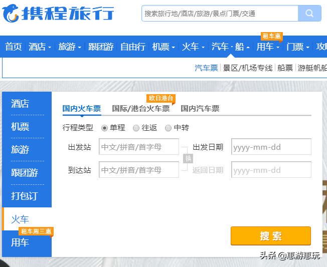This screenshot has height=267, width=327.
Task: Select 火车 in left sidebar
Action: (20, 219)
